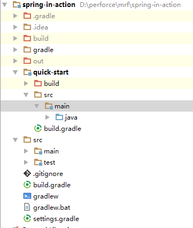Collapse the selected main folder arrow
The image size is (193, 228).
pos(37,106)
